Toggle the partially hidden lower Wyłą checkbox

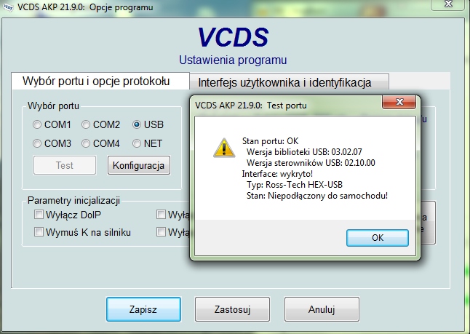click(x=161, y=231)
